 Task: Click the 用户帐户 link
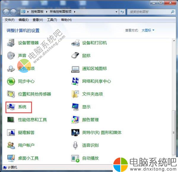(26, 145)
